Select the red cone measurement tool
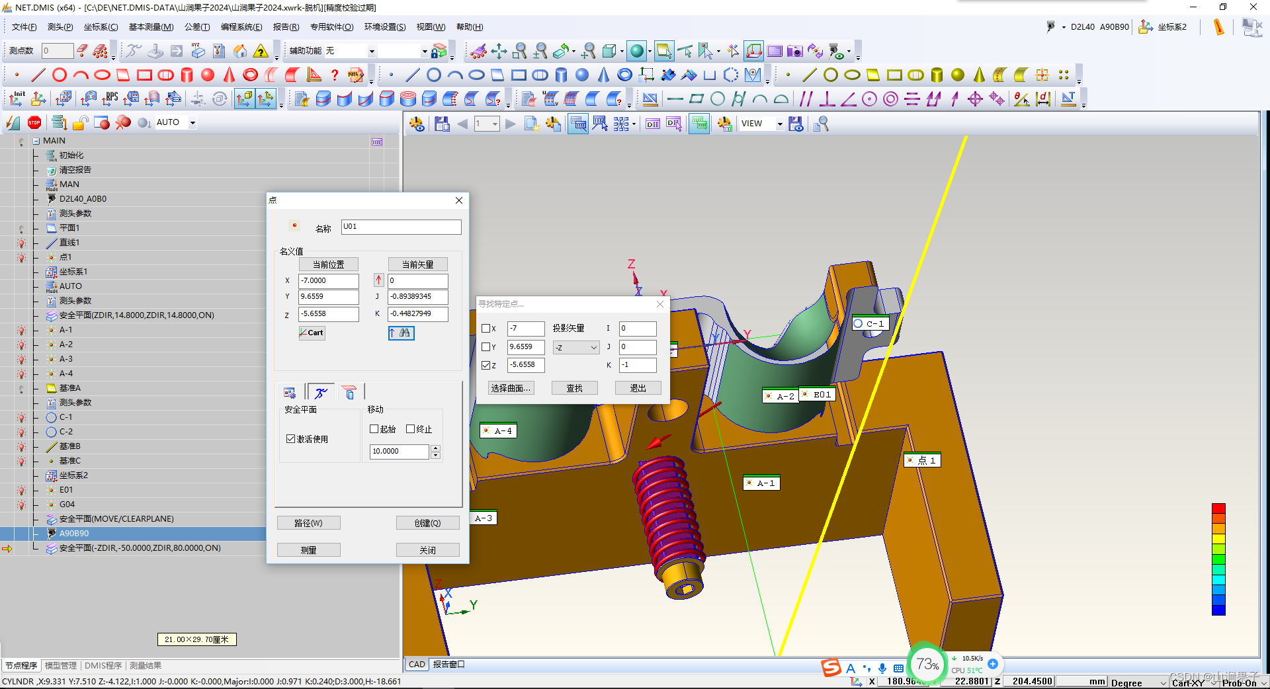This screenshot has height=689, width=1270. (229, 75)
